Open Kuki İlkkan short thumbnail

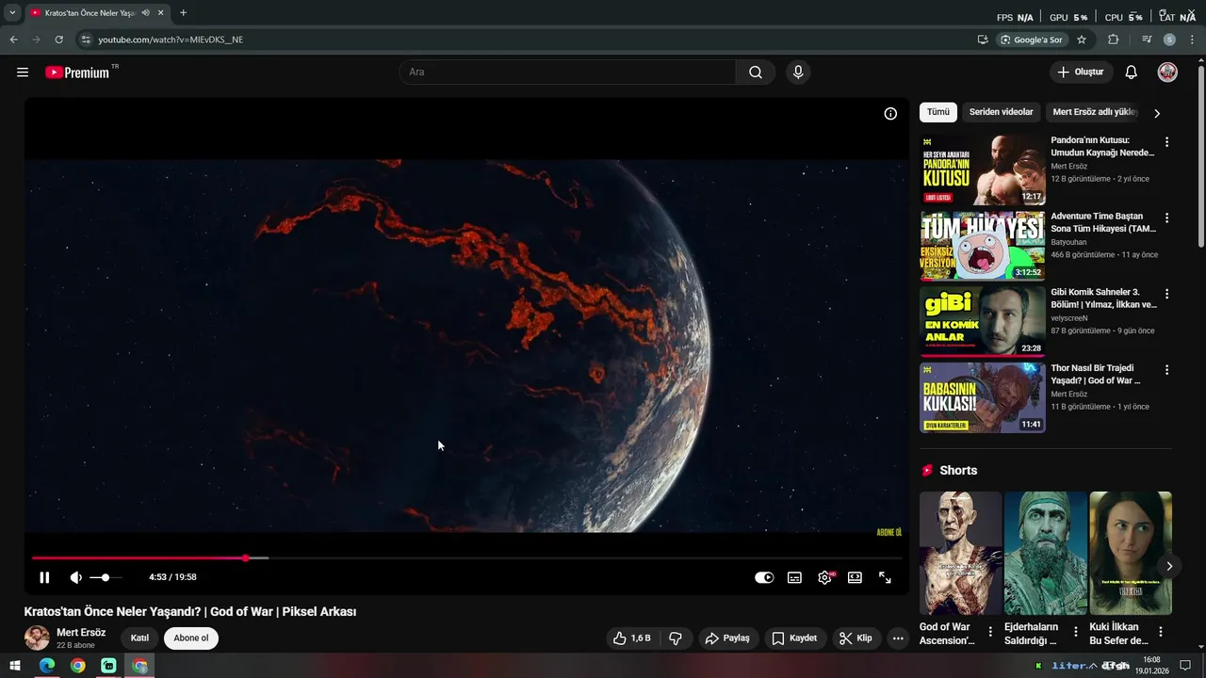click(1131, 554)
